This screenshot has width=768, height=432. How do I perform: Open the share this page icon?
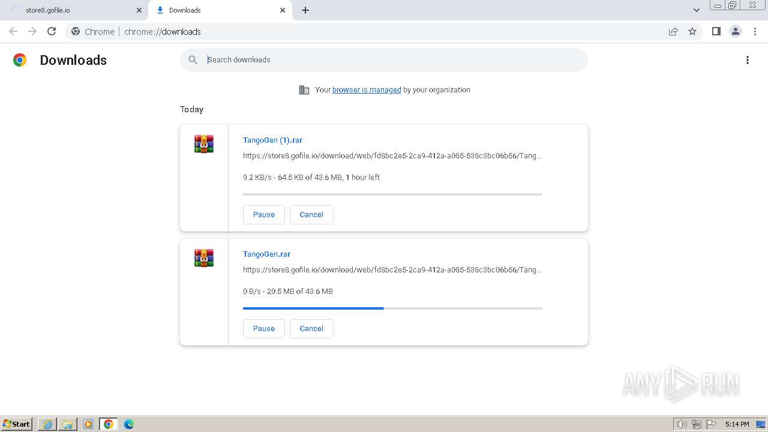click(673, 31)
